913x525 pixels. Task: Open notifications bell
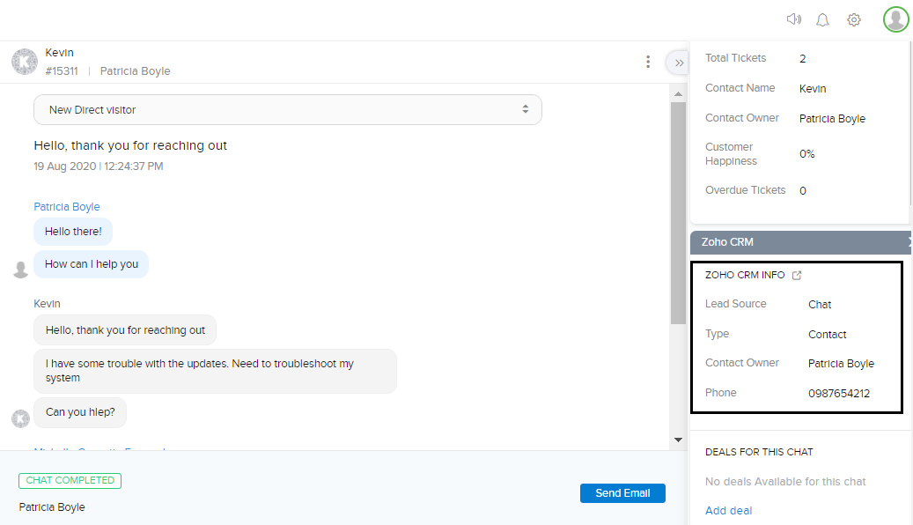click(822, 20)
